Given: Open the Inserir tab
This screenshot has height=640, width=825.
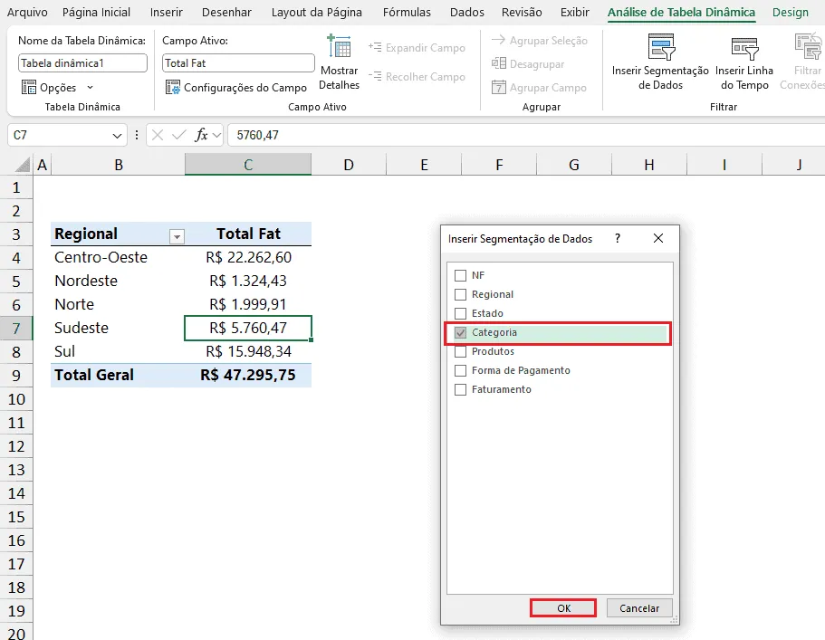Looking at the screenshot, I should click(167, 12).
